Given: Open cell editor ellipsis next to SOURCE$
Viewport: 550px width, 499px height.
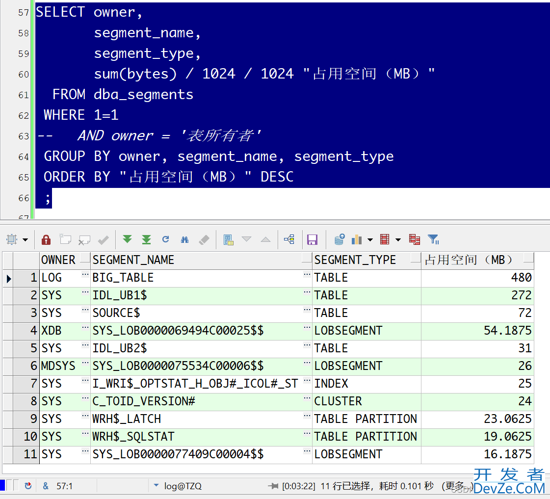Looking at the screenshot, I should click(x=307, y=310).
